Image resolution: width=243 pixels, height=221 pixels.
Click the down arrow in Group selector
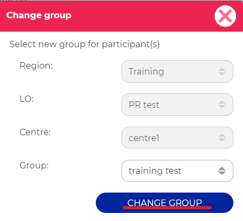(222, 173)
